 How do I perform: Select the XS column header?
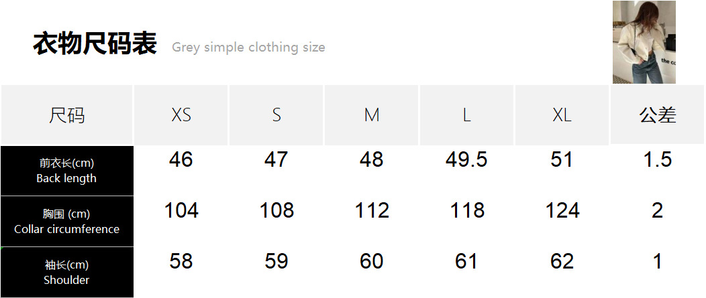pos(181,115)
